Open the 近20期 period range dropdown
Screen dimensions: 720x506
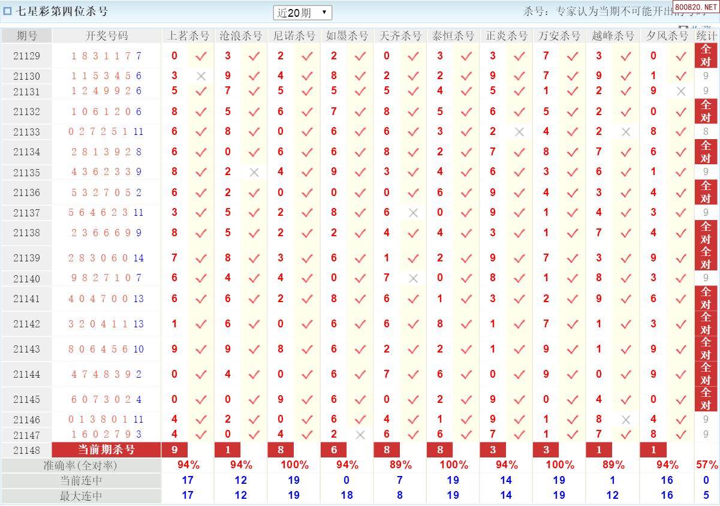302,12
